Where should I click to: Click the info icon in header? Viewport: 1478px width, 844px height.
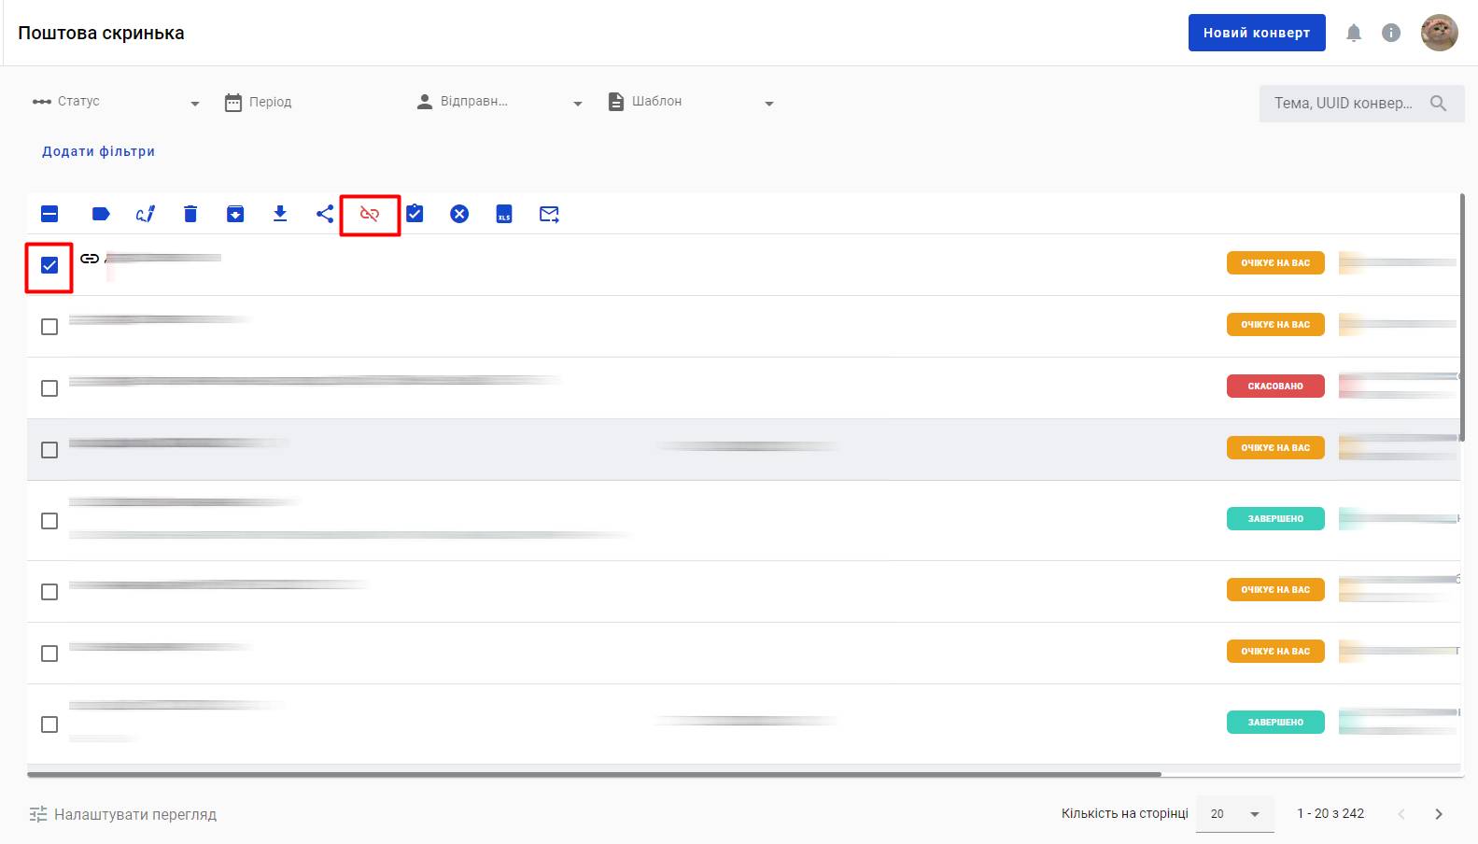pyautogui.click(x=1391, y=34)
